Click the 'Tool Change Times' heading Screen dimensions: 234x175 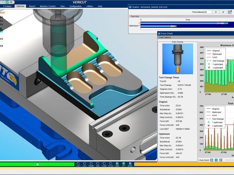click(x=169, y=77)
